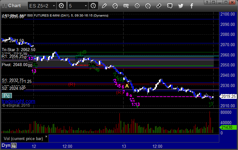Image resolution: width=238 pixels, height=150 pixels.
Task: Click the yellow 'A' marker on chart
Action: point(127,86)
